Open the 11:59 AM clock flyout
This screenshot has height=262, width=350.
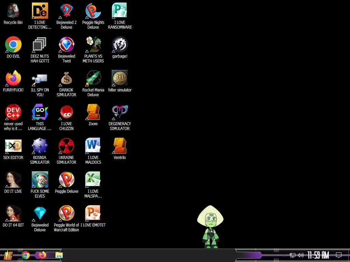(318, 255)
